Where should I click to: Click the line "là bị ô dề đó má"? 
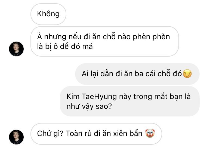pyautogui.click(x=65, y=47)
